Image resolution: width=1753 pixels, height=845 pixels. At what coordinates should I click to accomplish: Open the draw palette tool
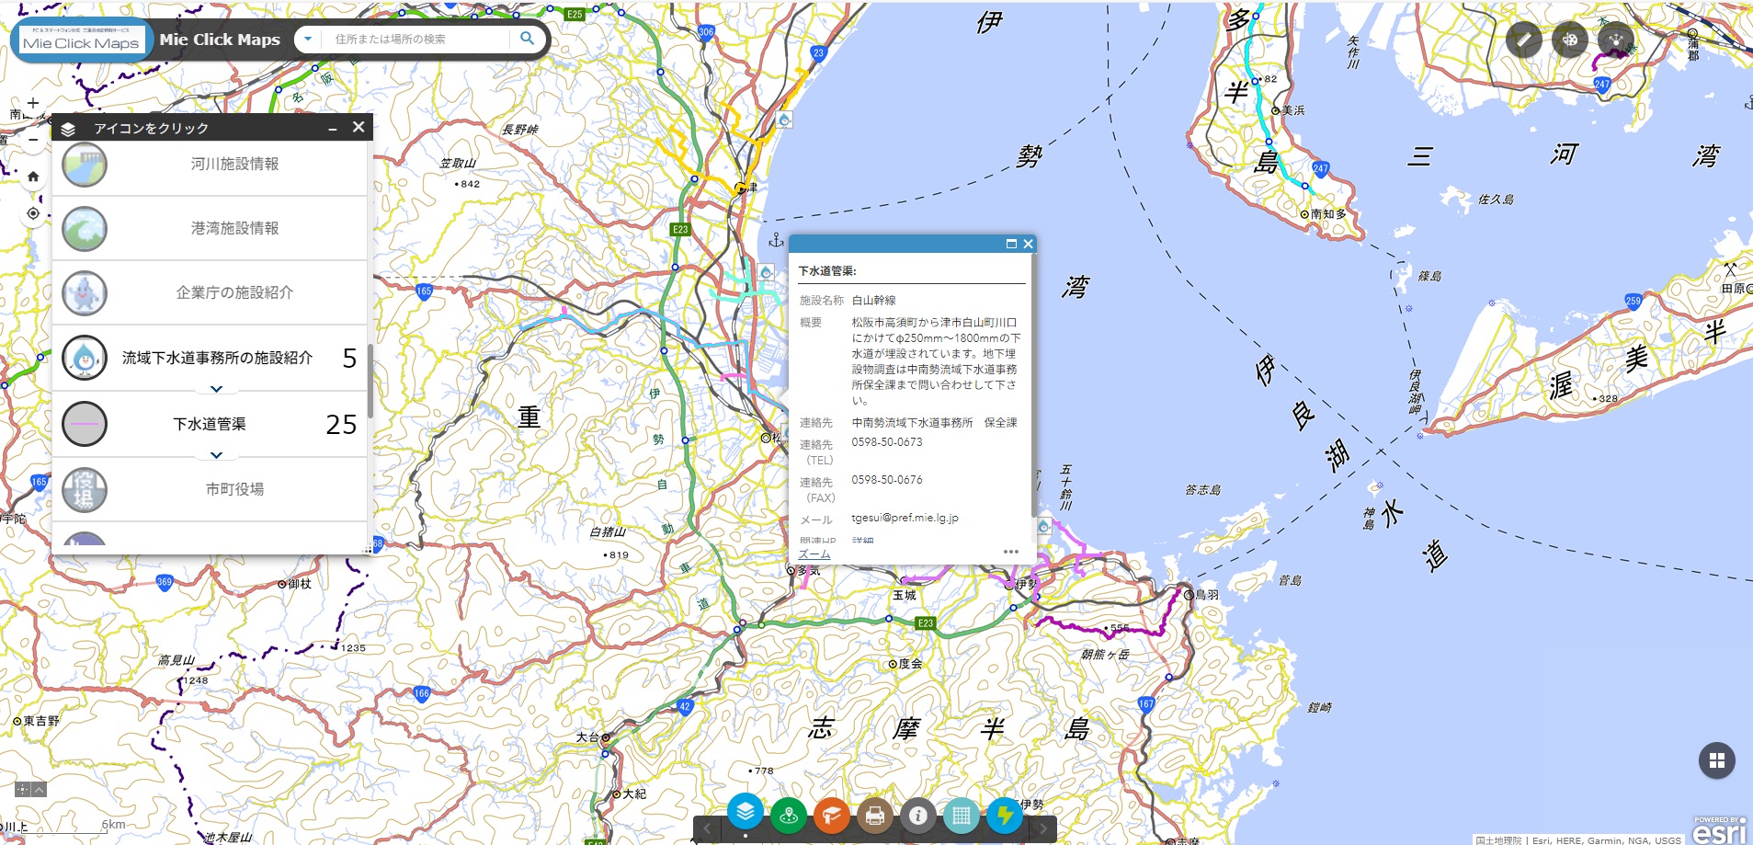[1569, 40]
